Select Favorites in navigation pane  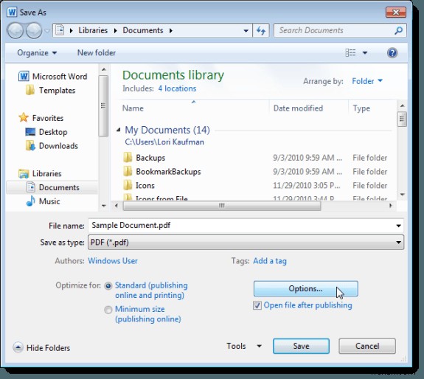pyautogui.click(x=41, y=118)
